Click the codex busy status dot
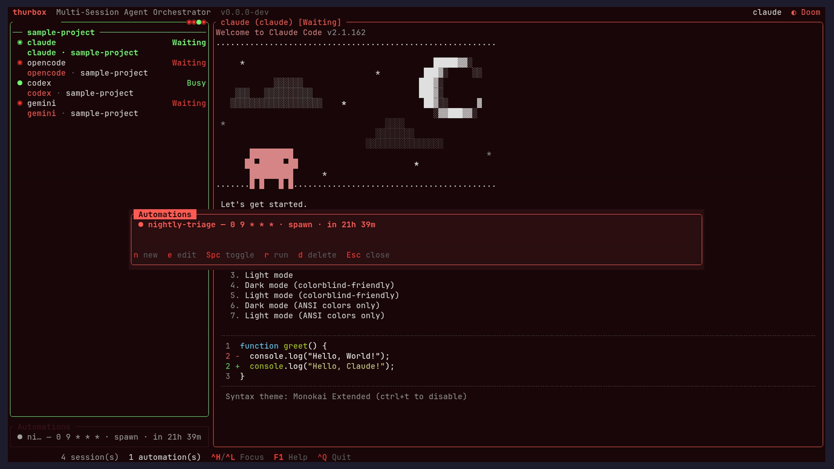Viewport: 834px width, 469px height. tap(20, 83)
